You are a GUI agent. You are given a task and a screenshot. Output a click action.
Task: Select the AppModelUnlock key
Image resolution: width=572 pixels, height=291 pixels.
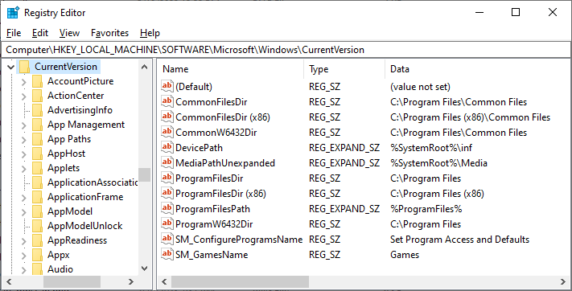[84, 226]
